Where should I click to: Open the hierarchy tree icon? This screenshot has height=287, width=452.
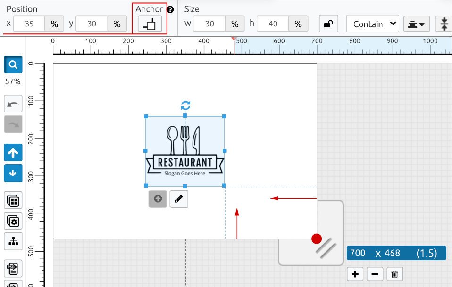coord(13,241)
